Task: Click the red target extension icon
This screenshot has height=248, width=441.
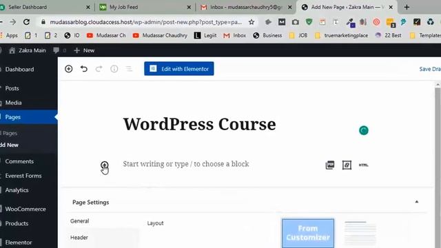Action: click(x=376, y=22)
